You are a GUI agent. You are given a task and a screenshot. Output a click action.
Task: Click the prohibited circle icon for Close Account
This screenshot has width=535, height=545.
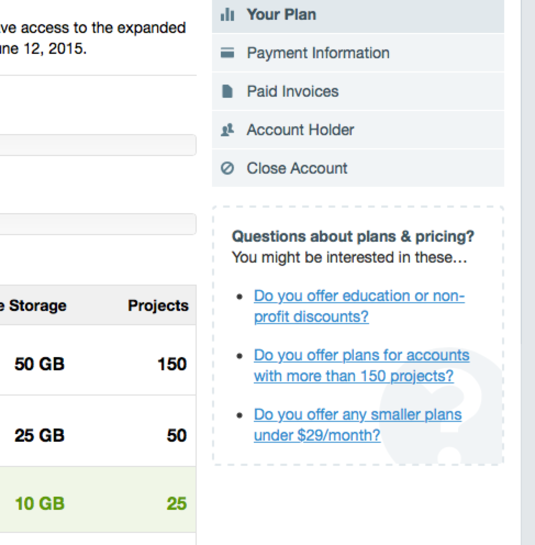pyautogui.click(x=227, y=168)
